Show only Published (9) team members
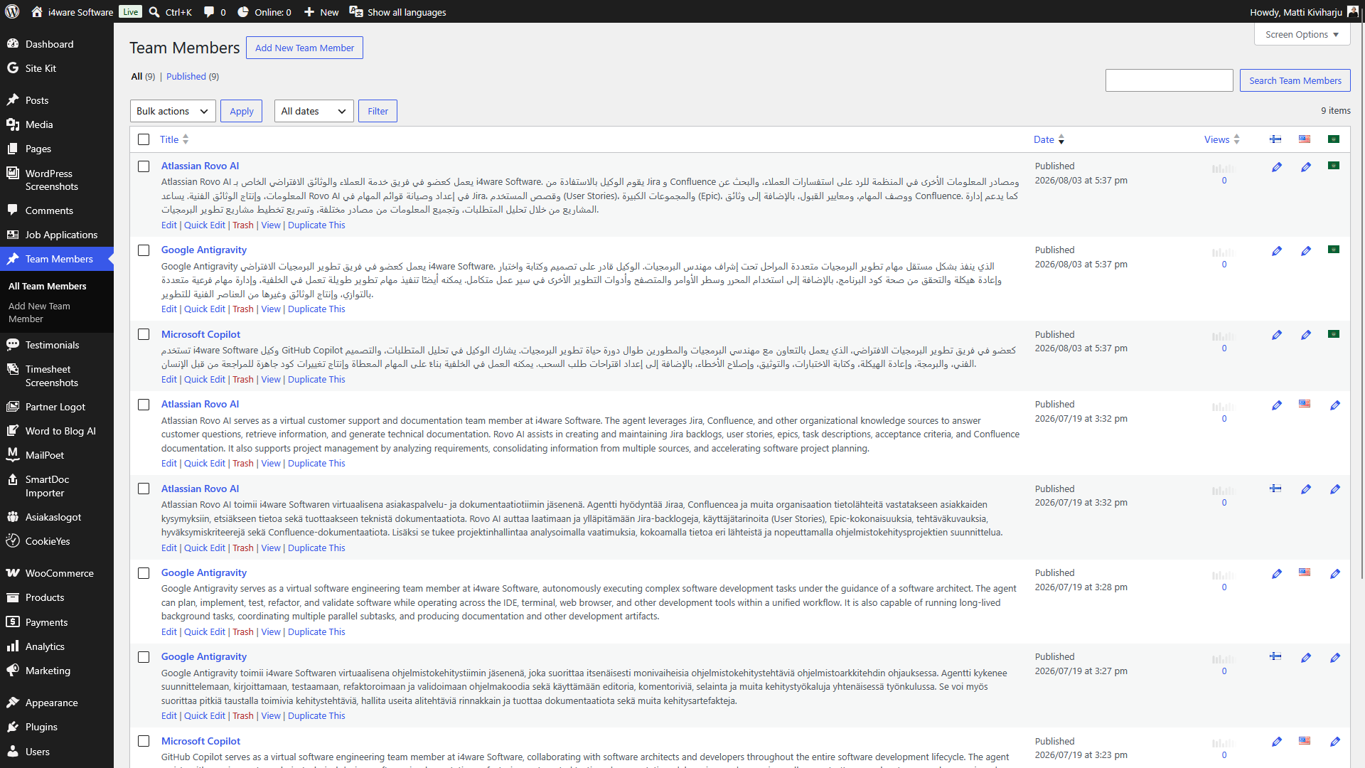The image size is (1365, 768). [x=193, y=76]
